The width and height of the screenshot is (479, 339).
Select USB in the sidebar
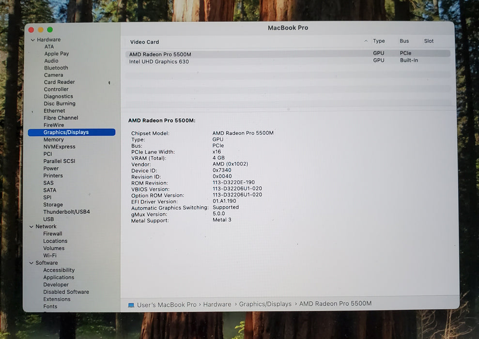pos(48,219)
